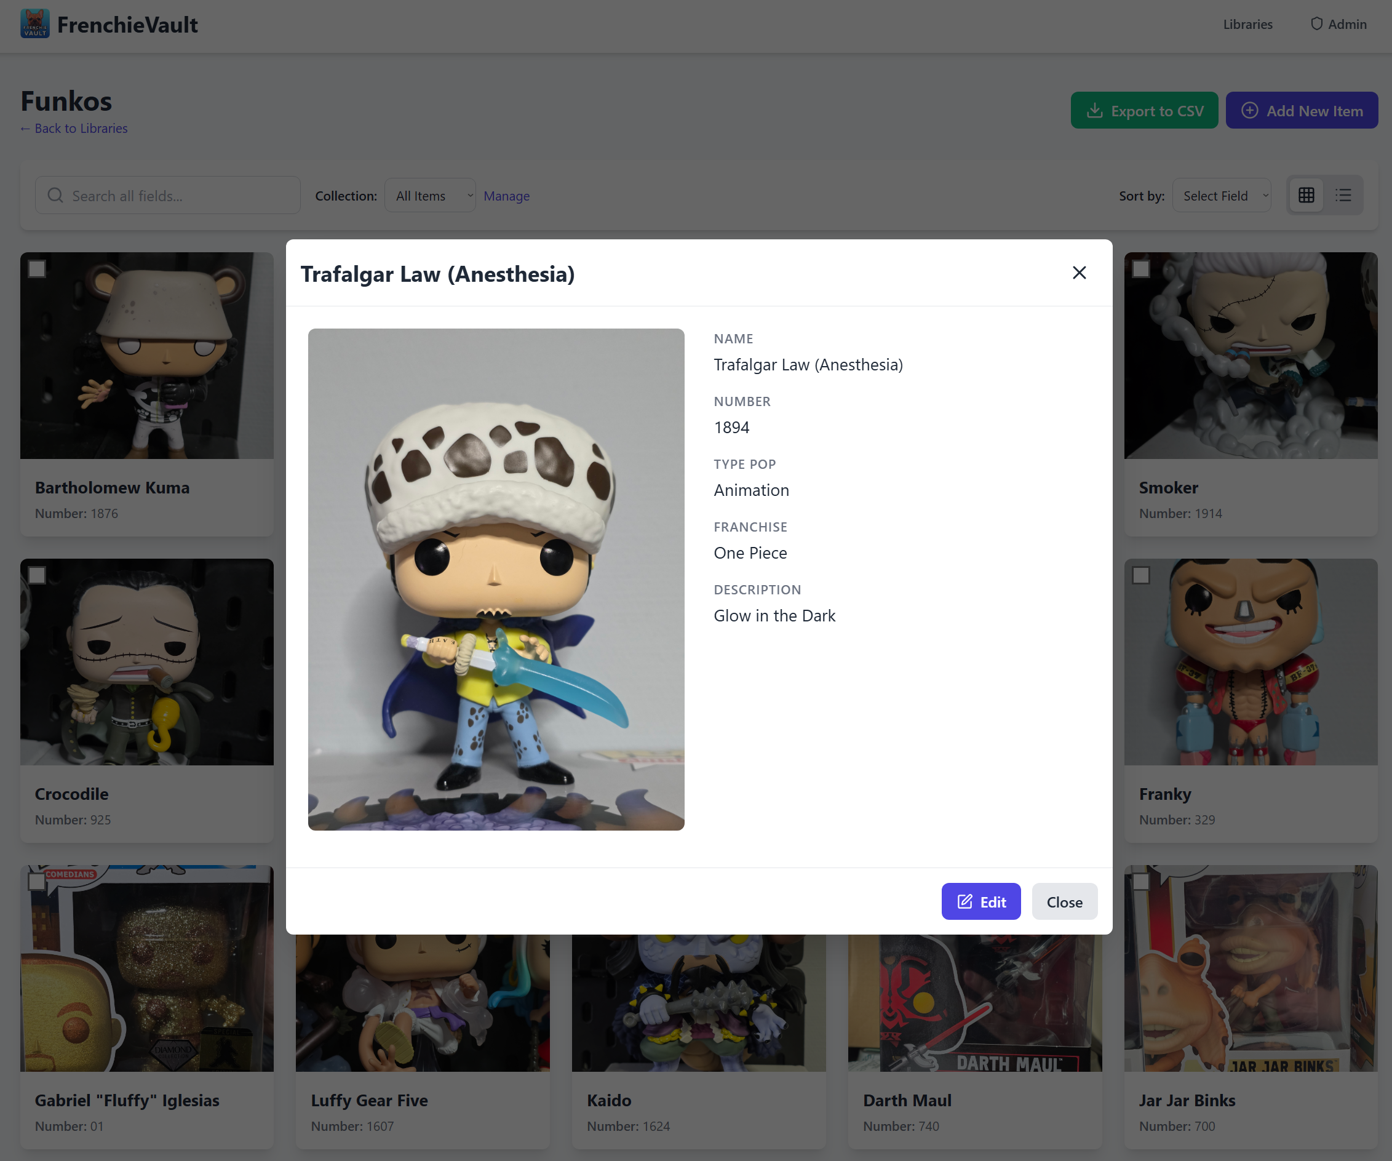Click the description Glow in the Dark
The width and height of the screenshot is (1392, 1161).
[774, 616]
